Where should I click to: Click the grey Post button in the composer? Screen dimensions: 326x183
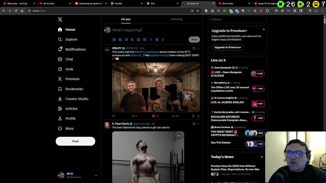[x=194, y=39]
